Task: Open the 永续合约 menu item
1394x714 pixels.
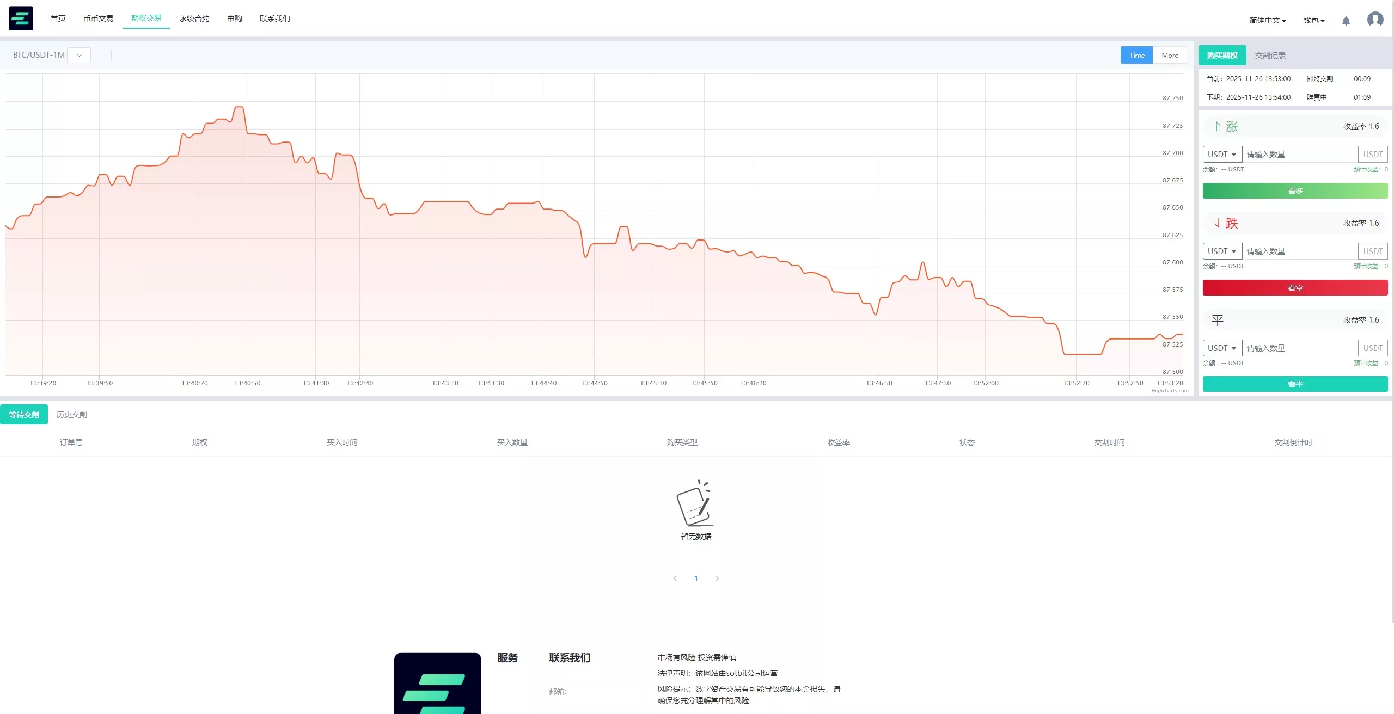Action: [194, 19]
